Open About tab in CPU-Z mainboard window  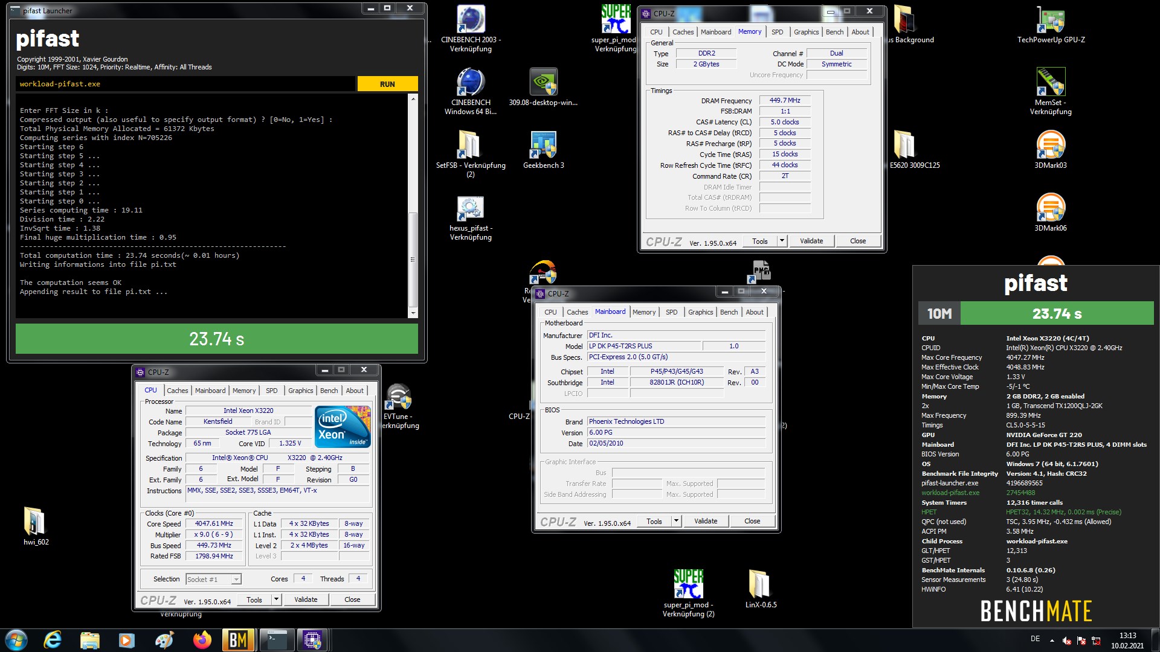(754, 312)
